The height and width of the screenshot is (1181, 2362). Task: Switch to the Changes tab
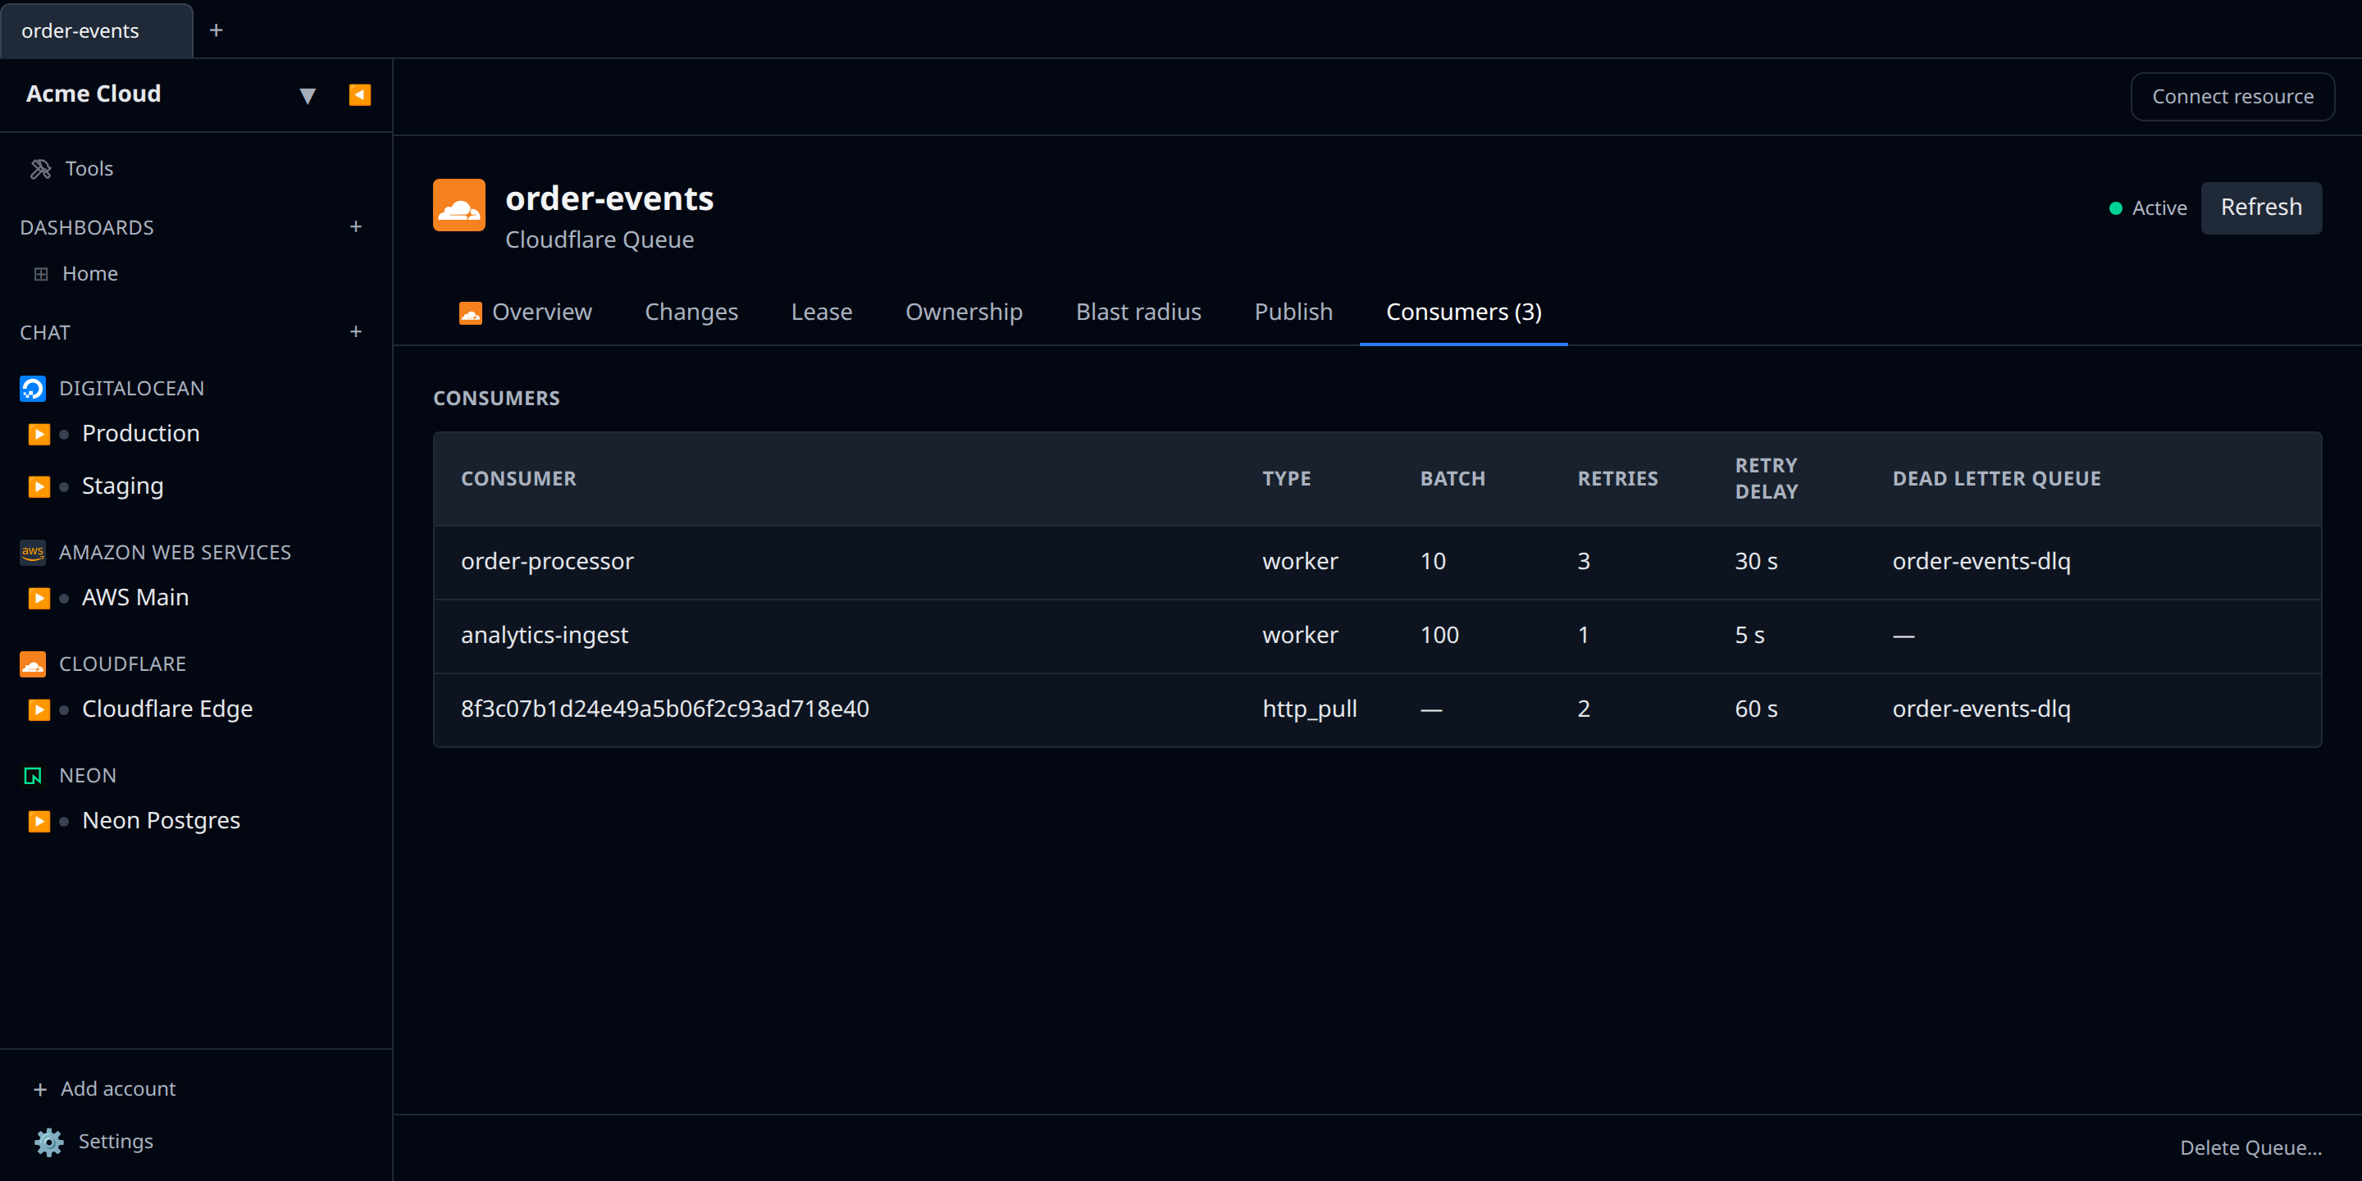tap(691, 312)
